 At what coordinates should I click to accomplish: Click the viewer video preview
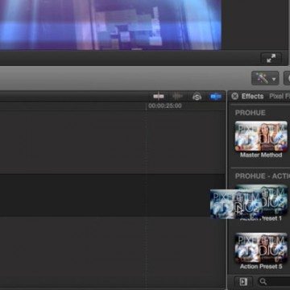(x=110, y=25)
